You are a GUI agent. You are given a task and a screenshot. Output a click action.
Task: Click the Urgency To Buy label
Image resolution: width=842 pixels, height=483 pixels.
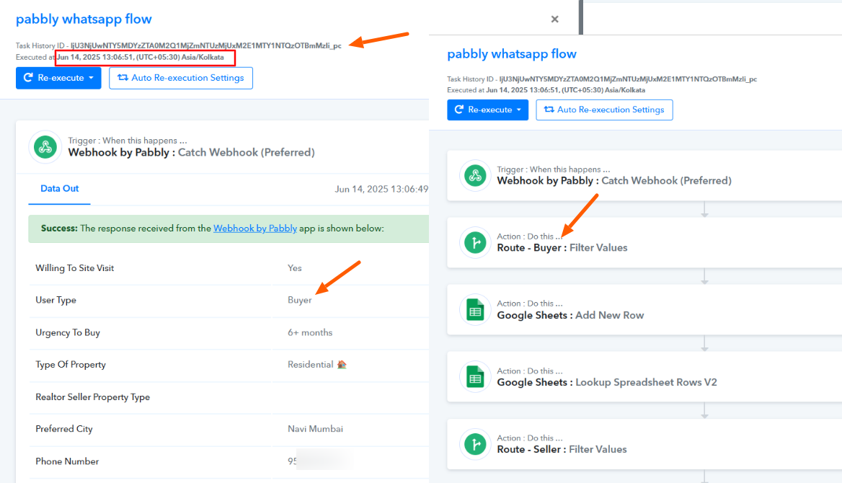68,332
